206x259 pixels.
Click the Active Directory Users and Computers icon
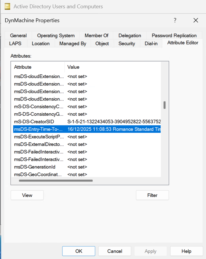point(7,6)
